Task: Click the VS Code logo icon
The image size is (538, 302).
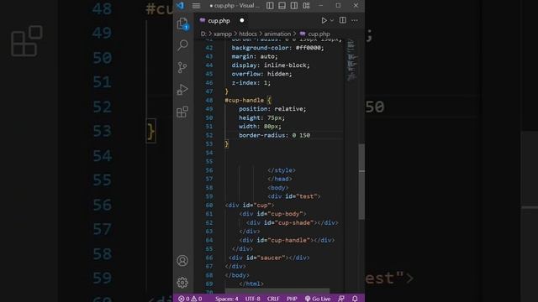Action: coord(180,6)
